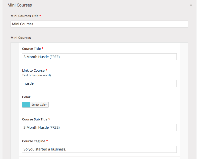Click the repeater row's right actions column
Viewport: 197px width, 159px height.
coord(184,101)
